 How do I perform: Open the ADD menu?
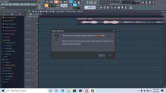[x=10, y=4]
